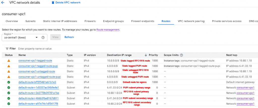Click the Scope limits help icon
Image resolution: width=258 pixels, height=108 pixels.
tap(181, 55)
